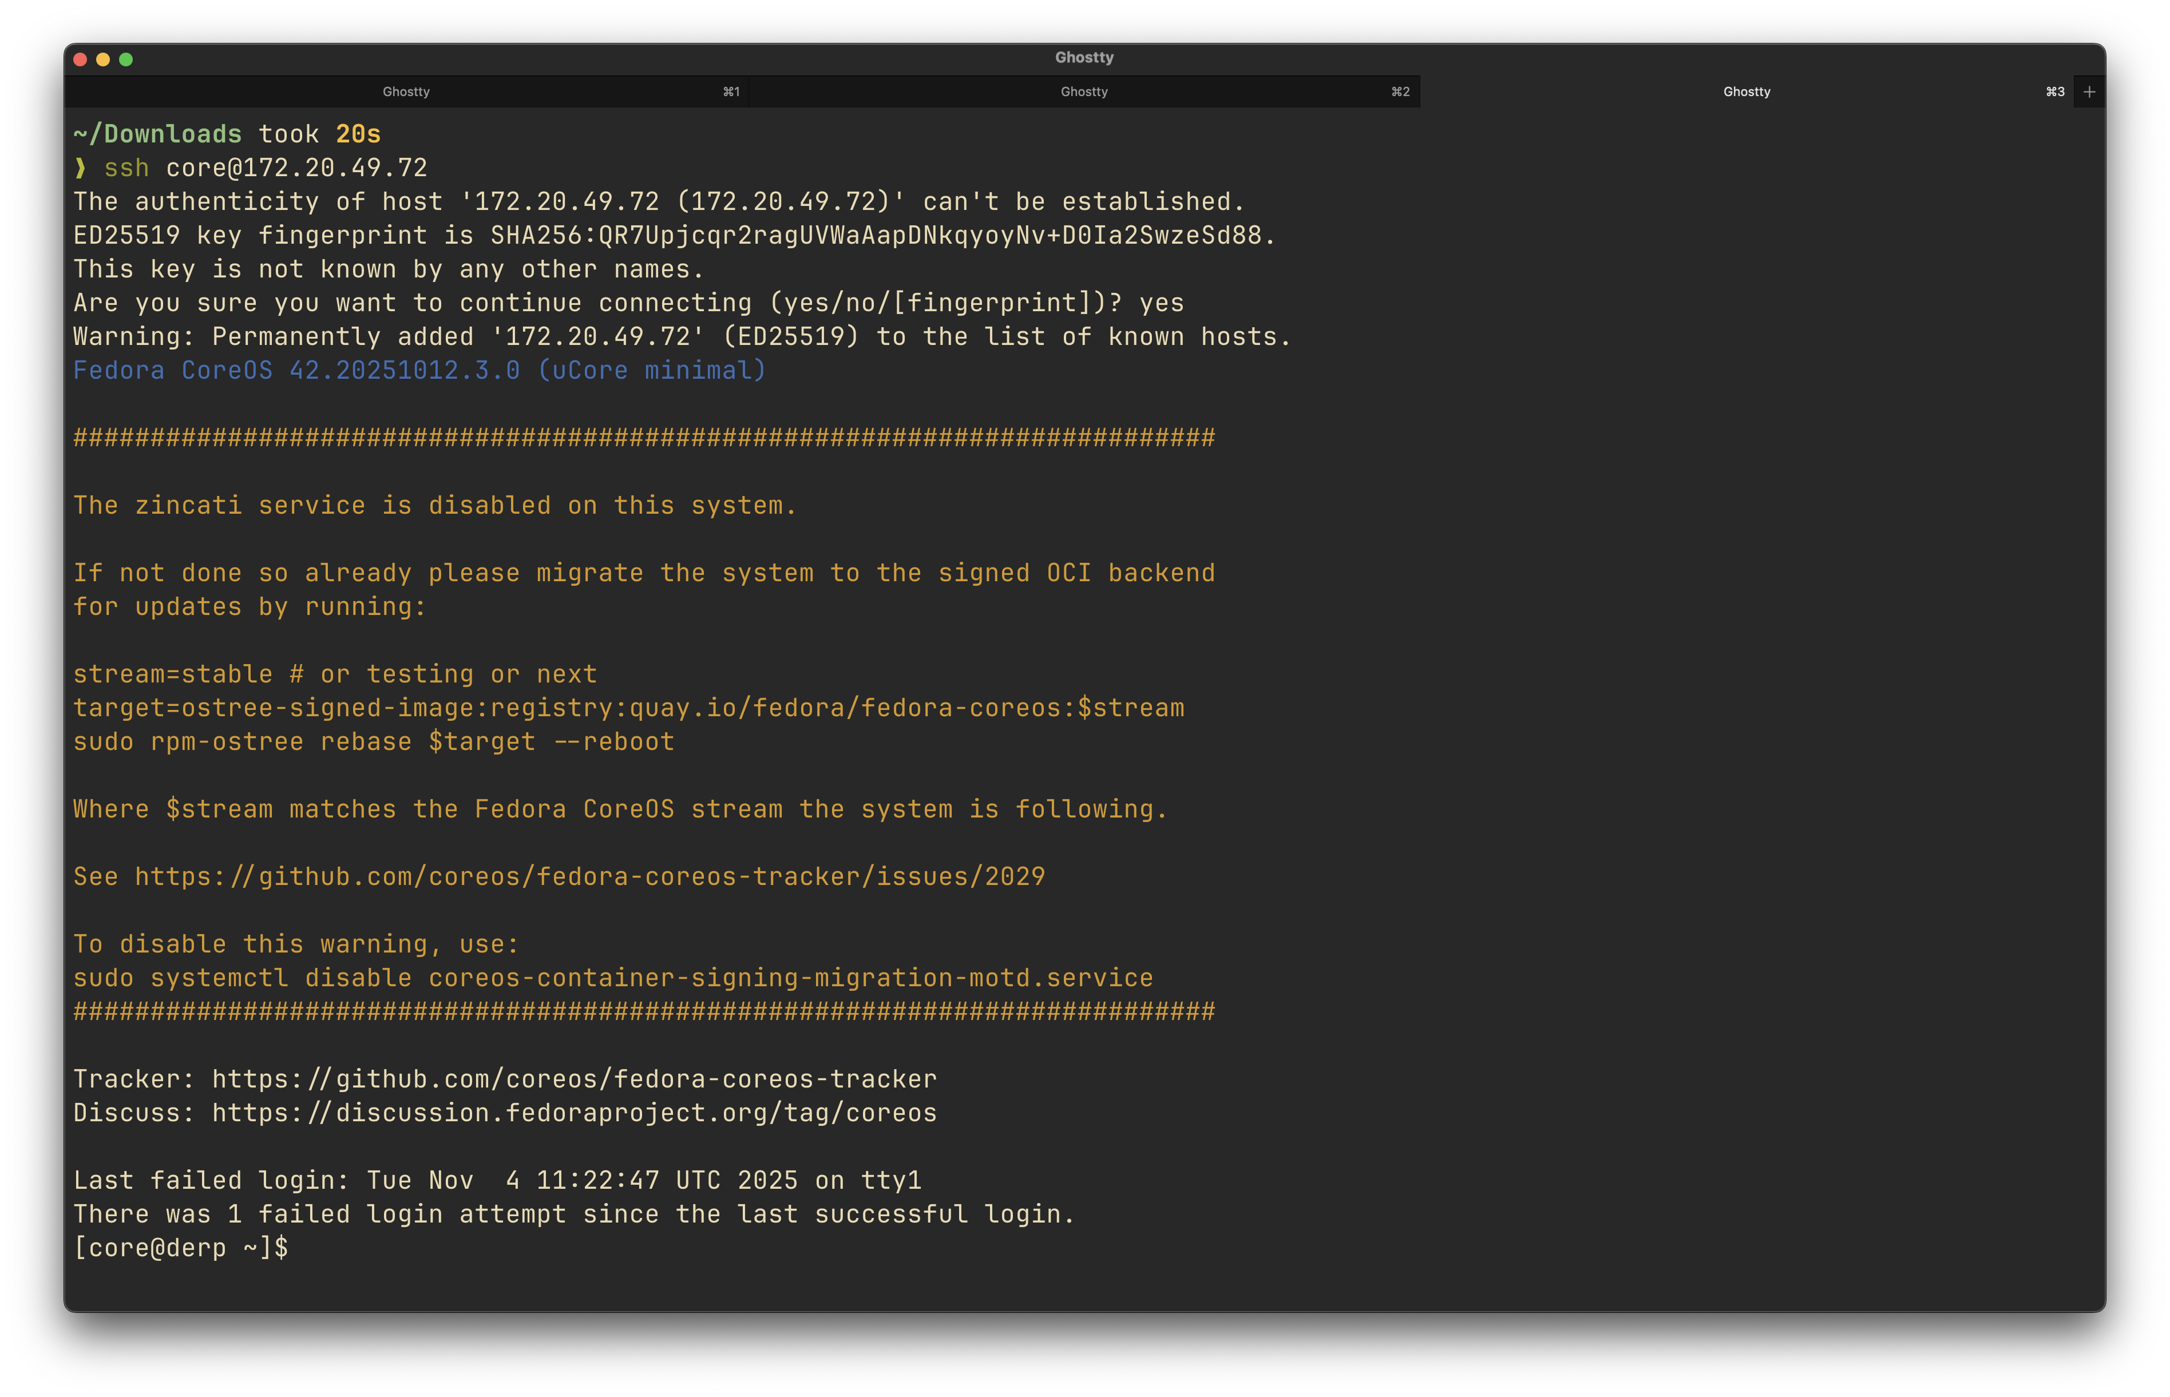The image size is (2170, 1397).
Task: Minimize window using yellow traffic light
Action: [x=102, y=59]
